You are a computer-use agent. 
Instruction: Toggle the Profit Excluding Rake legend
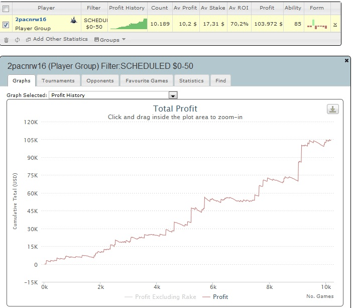point(160,297)
